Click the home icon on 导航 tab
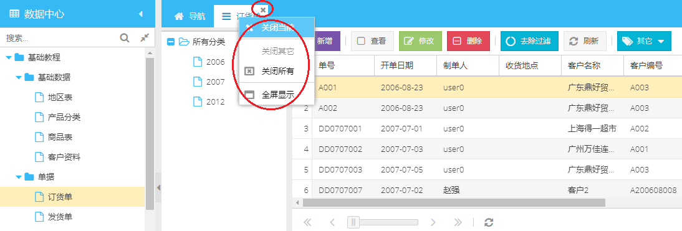 pos(179,16)
